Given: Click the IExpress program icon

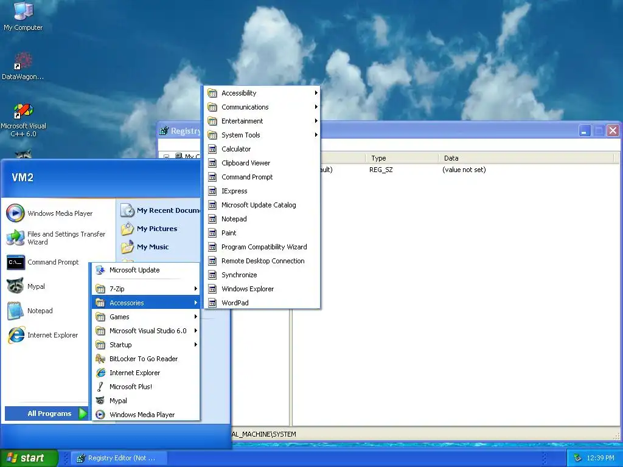Looking at the screenshot, I should 212,191.
